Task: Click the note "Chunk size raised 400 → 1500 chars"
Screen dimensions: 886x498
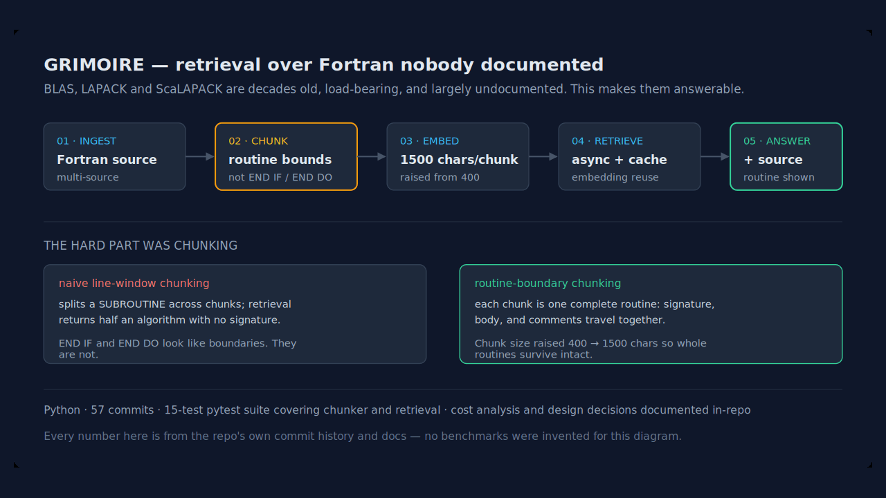Action: [590, 349]
